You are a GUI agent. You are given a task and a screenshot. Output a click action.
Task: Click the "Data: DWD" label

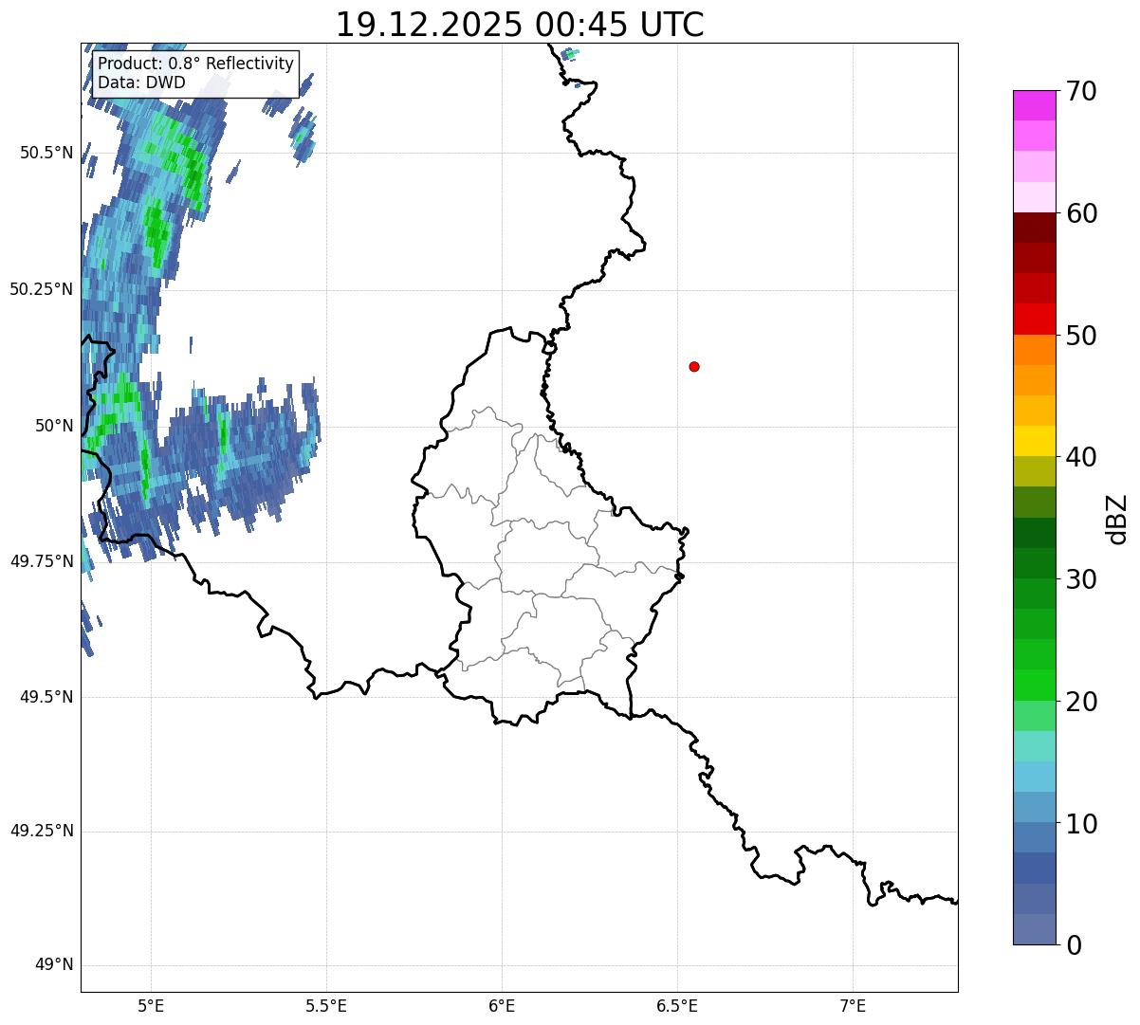click(141, 82)
